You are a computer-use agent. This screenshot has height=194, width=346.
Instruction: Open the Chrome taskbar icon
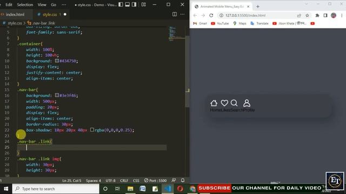(192, 189)
